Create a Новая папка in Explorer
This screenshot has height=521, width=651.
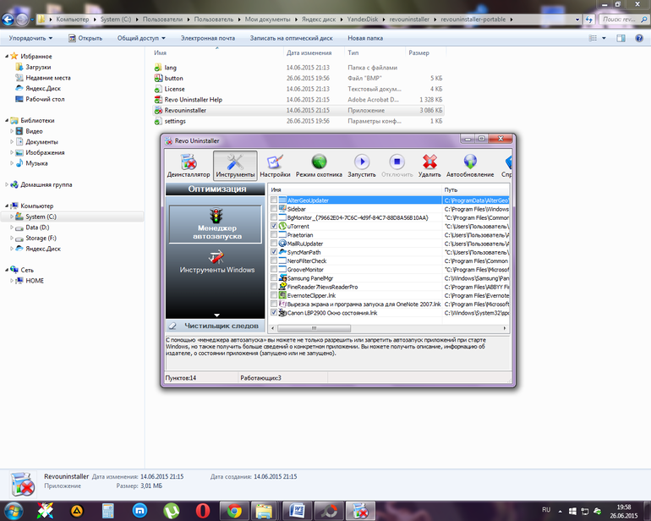coord(365,38)
